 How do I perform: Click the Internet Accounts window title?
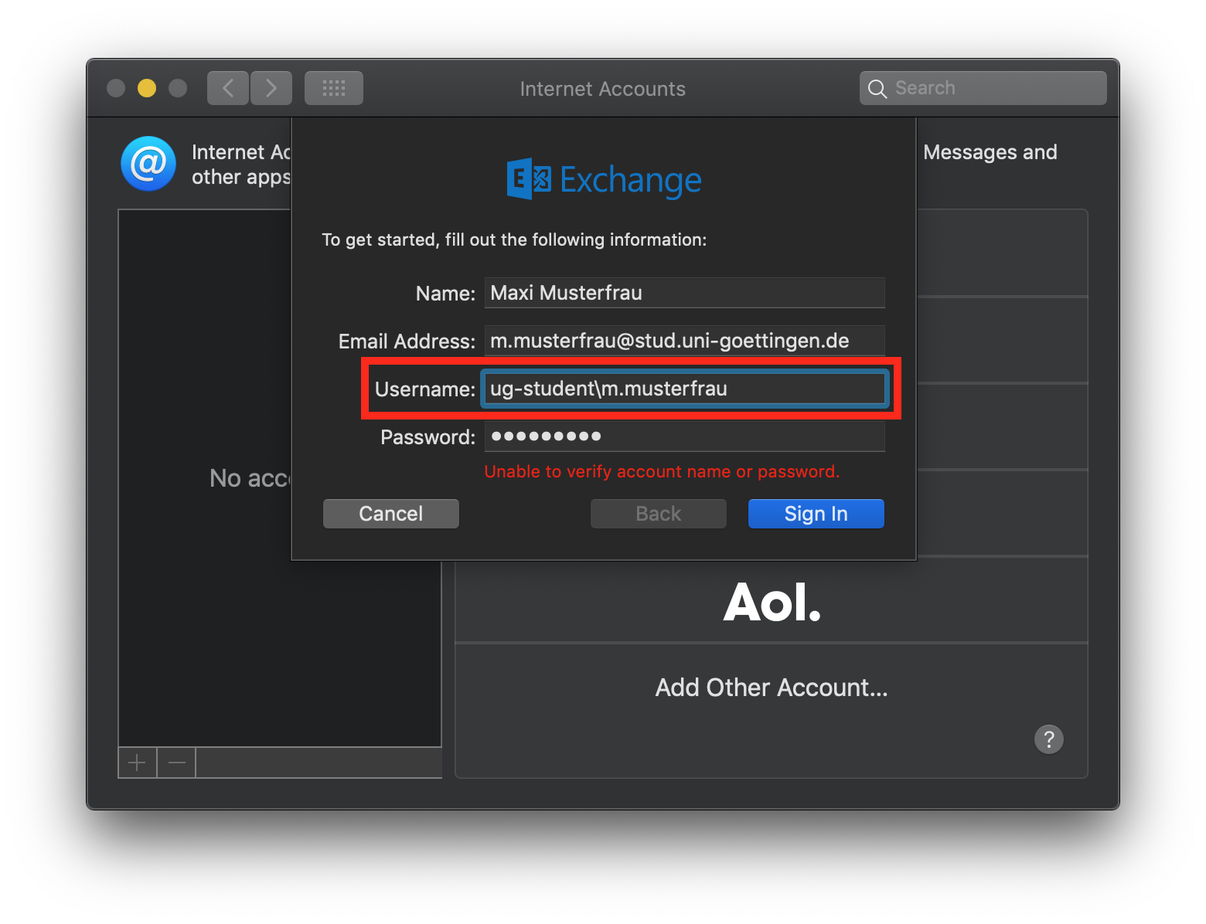(603, 89)
